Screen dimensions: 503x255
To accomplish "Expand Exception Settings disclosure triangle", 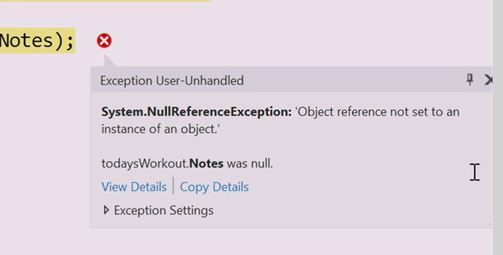I will pos(106,210).
